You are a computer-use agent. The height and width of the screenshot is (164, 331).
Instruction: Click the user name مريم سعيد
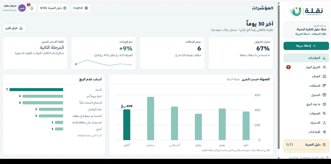click(x=10, y=6)
